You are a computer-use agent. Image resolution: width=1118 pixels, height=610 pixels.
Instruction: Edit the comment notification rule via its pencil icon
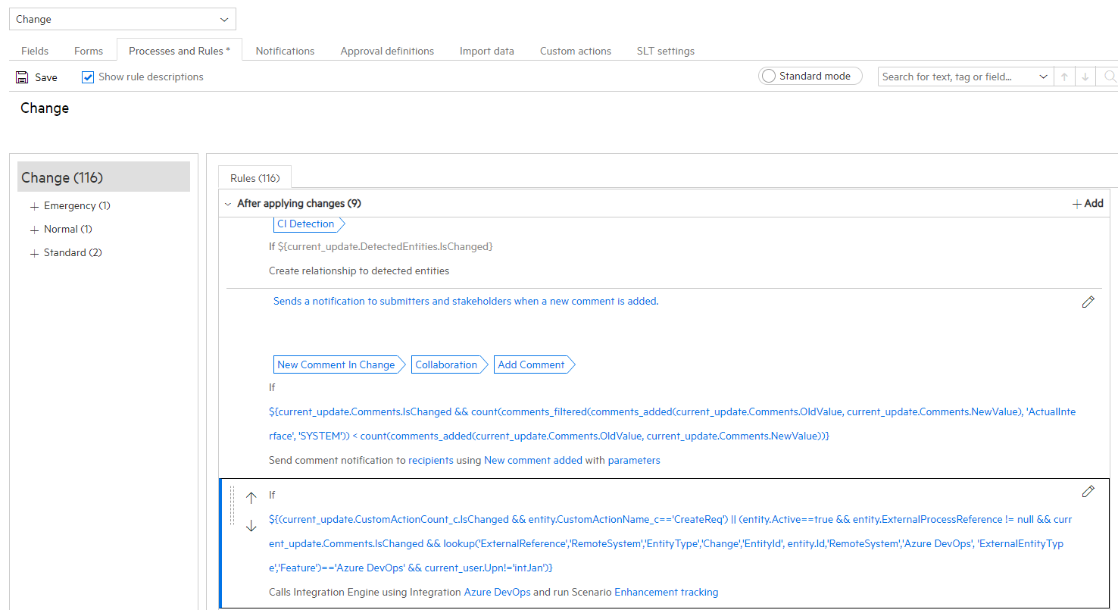coord(1088,302)
